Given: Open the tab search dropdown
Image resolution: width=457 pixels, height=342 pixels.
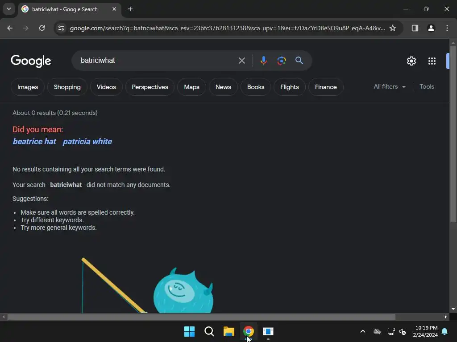Looking at the screenshot, I should tap(9, 9).
